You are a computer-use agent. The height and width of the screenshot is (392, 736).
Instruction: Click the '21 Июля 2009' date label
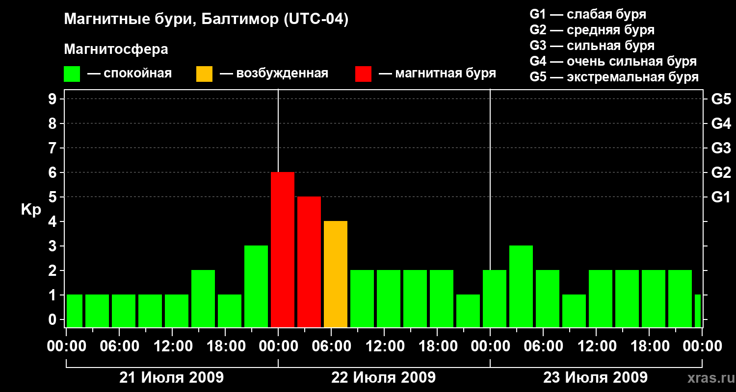pyautogui.click(x=172, y=378)
